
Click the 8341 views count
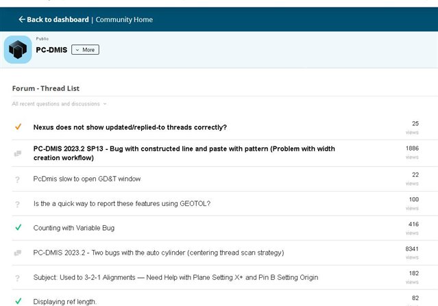(412, 248)
